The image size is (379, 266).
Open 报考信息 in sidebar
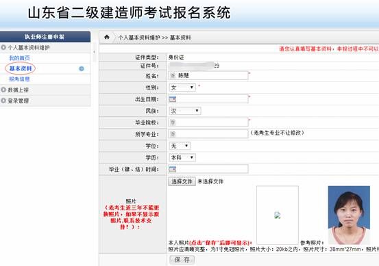[x=19, y=79]
